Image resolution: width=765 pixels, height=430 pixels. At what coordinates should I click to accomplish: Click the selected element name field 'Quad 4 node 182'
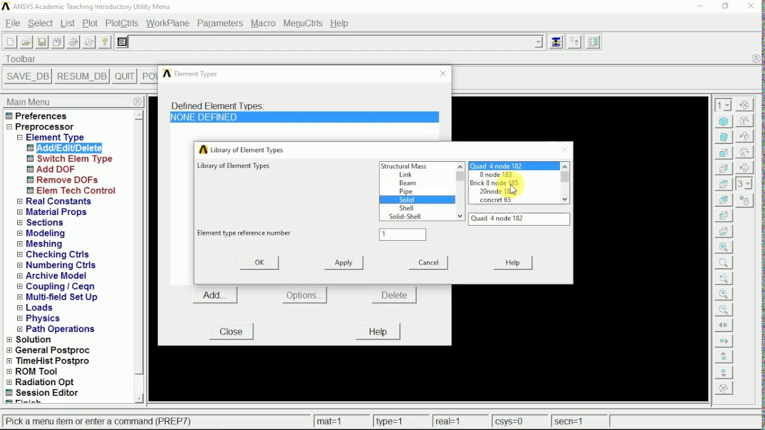(519, 219)
